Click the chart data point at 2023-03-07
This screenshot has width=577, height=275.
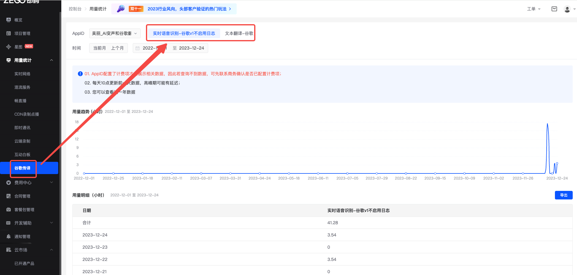(x=201, y=173)
